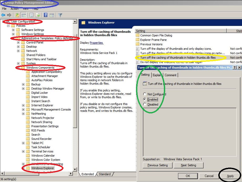Click the Up One Level folder icon
The width and height of the screenshot is (242, 182).
[x=17, y=15]
